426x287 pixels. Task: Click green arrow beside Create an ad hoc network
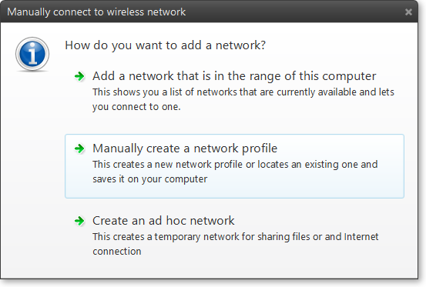[79, 221]
